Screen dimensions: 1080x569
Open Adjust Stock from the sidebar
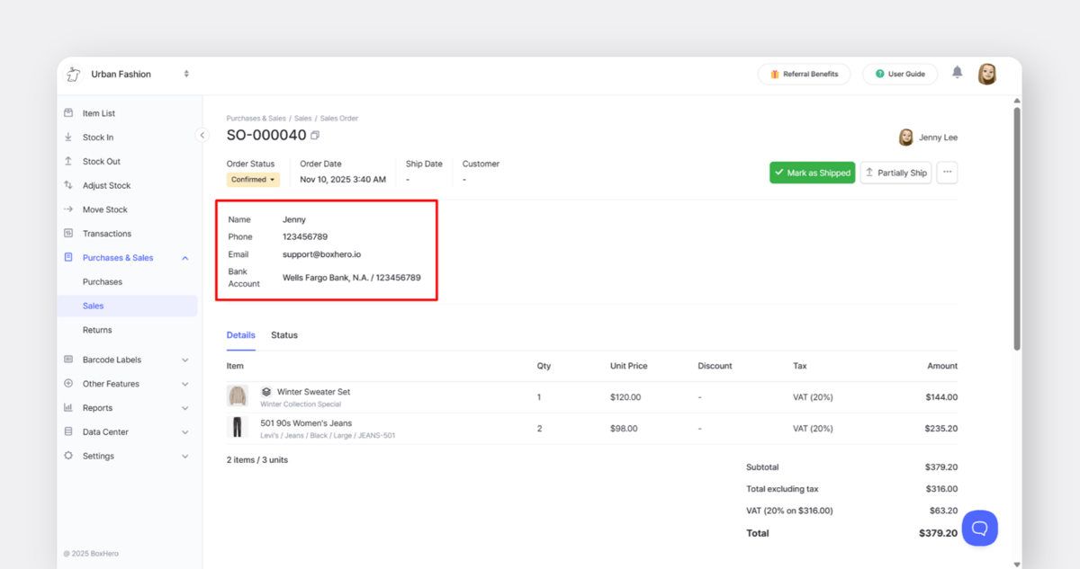tap(68, 185)
